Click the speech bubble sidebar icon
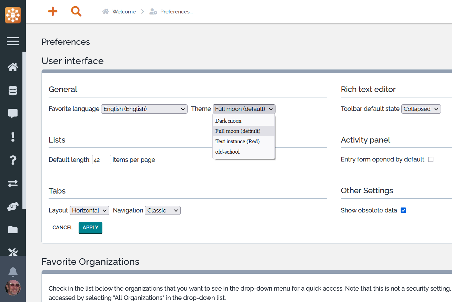Screen dimensions: 452x302 click(x=13, y=114)
